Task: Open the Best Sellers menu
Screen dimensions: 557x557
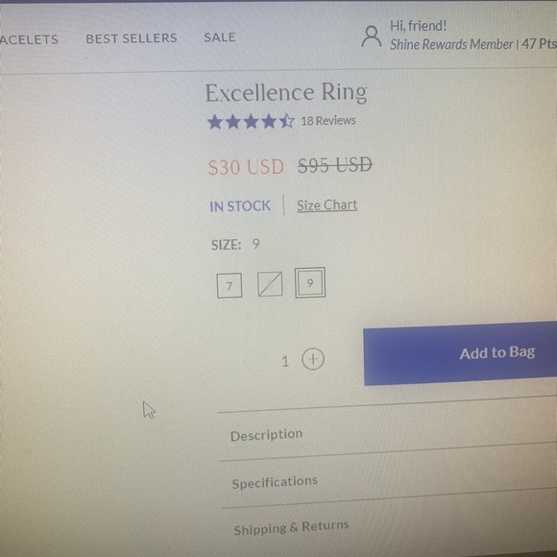Action: [x=132, y=38]
